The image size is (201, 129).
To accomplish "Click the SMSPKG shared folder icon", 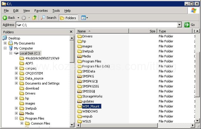I will pyautogui.click(x=80, y=76).
